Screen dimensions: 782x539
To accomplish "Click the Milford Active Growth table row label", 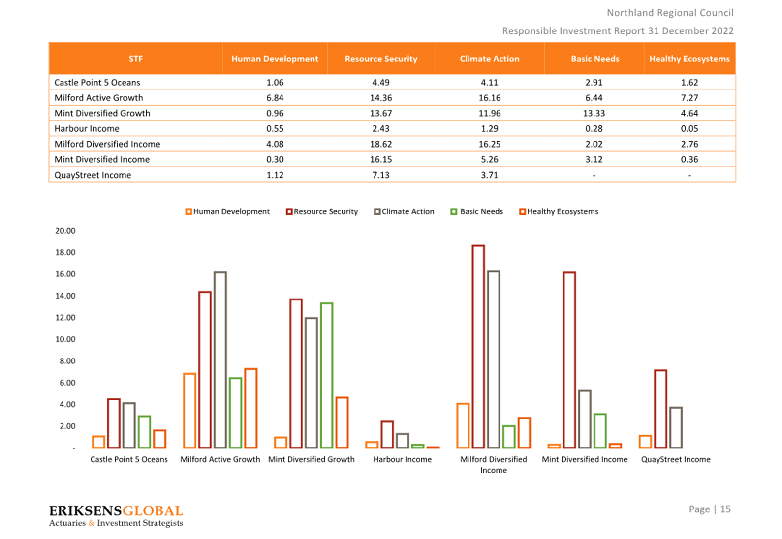I will coord(98,98).
